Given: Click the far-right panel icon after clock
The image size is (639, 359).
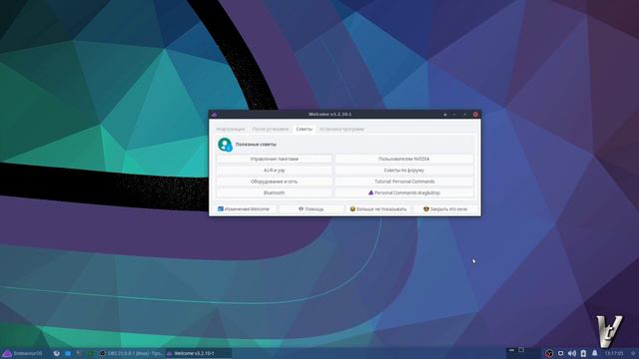Looking at the screenshot, I should pos(633,353).
